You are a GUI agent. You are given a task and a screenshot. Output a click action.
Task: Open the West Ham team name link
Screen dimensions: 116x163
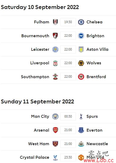(39, 144)
